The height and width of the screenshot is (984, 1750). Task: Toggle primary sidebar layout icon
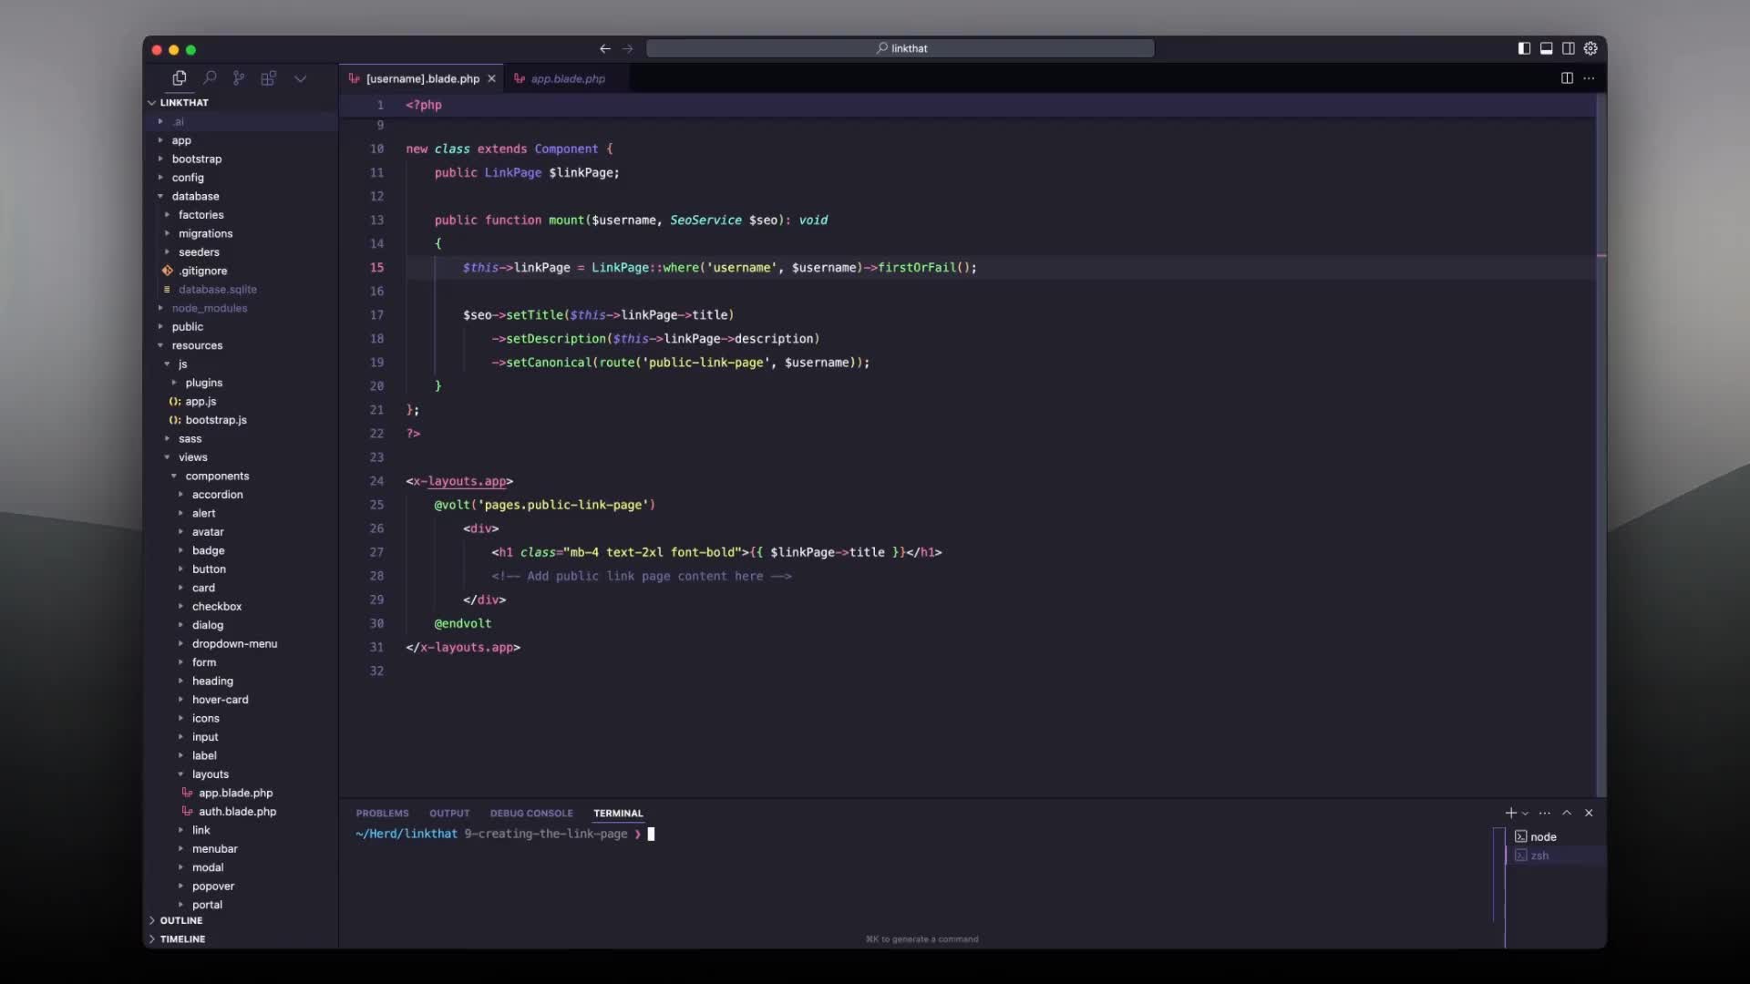tap(1524, 48)
